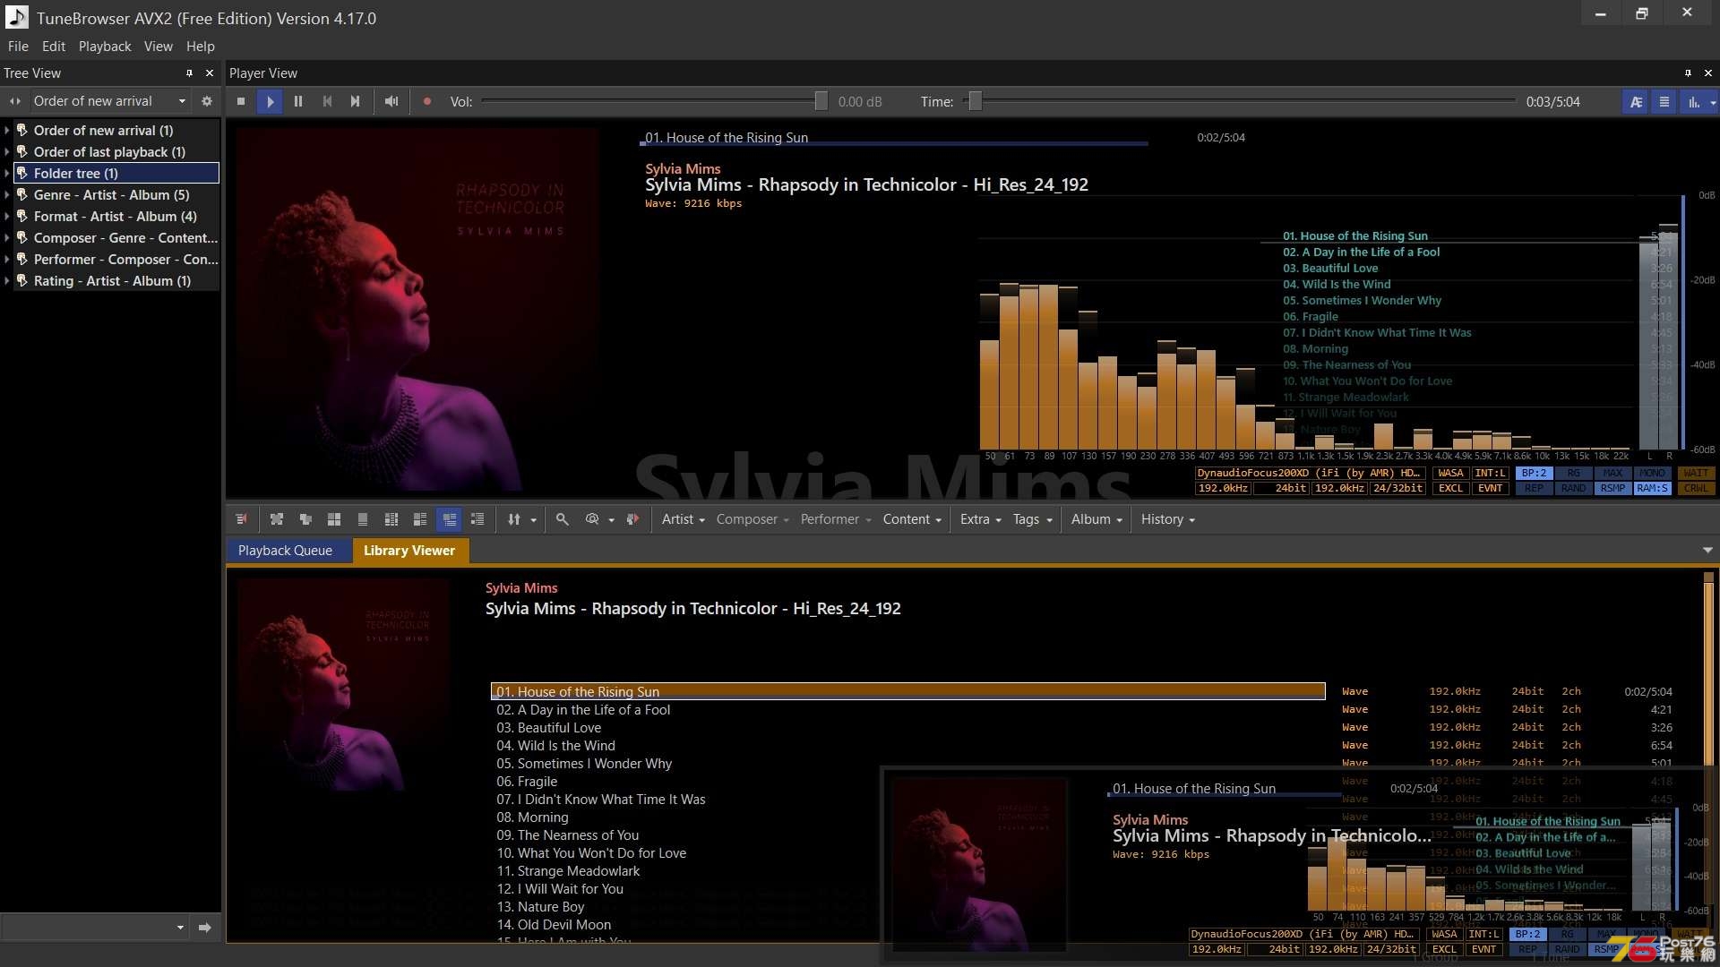
Task: Click the red arrow locate-playing icon
Action: pos(633,519)
